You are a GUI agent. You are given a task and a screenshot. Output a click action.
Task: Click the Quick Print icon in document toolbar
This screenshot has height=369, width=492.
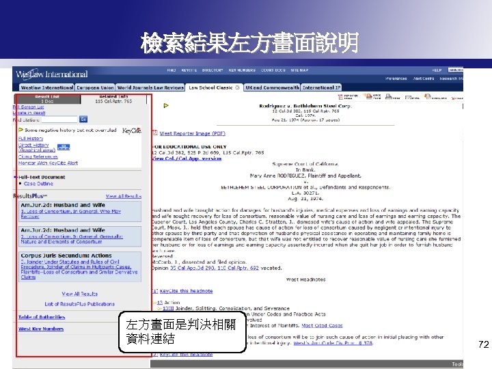point(373,96)
